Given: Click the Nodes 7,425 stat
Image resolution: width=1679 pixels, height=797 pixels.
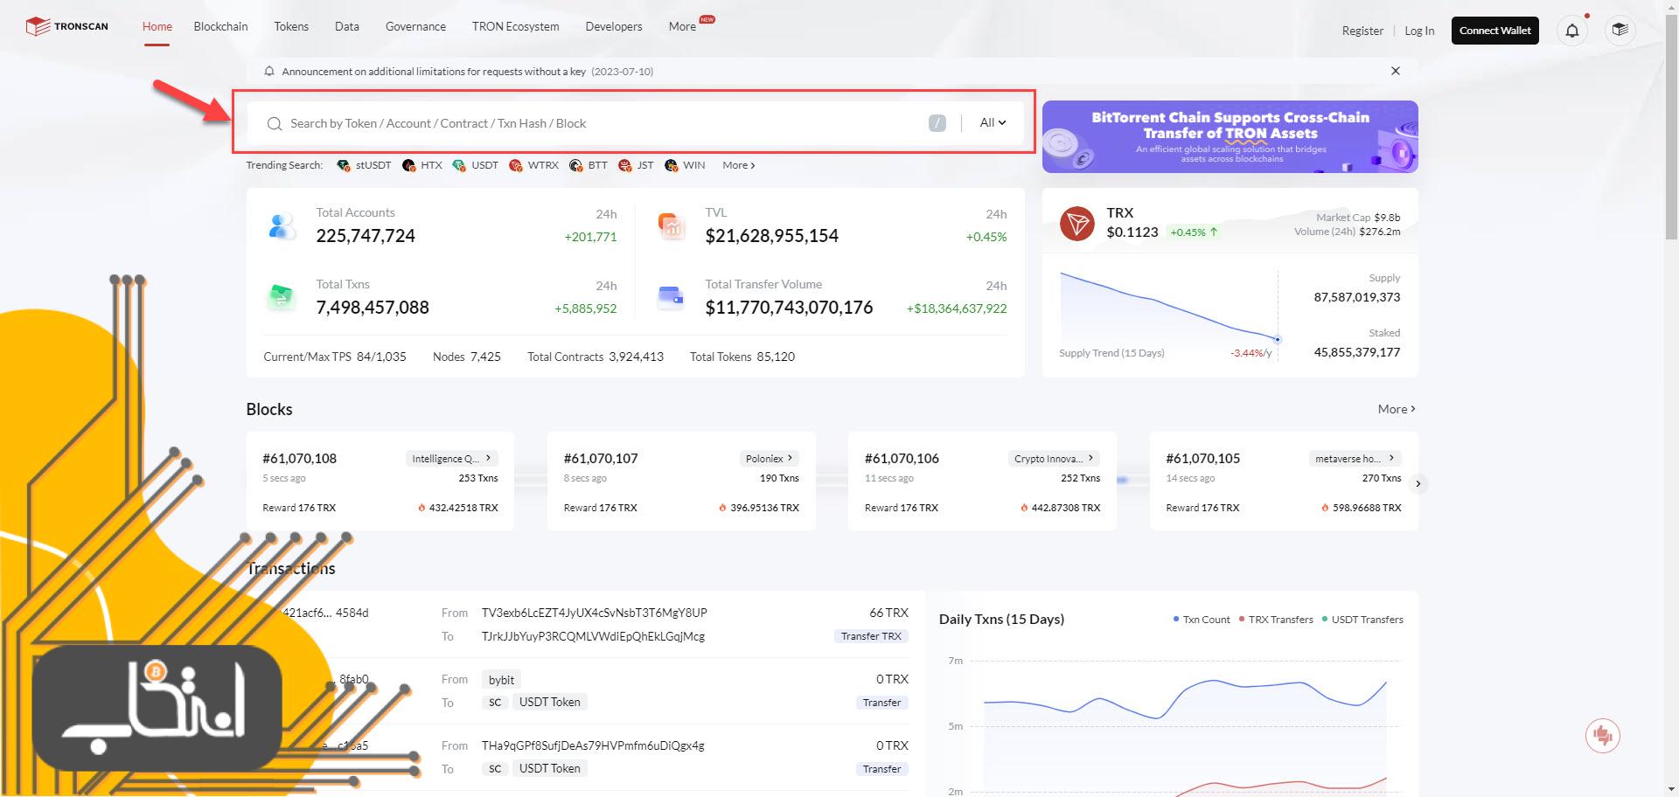Looking at the screenshot, I should [x=467, y=357].
